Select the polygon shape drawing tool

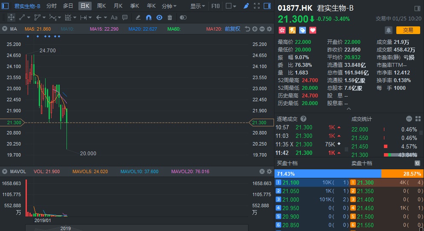(37, 17)
